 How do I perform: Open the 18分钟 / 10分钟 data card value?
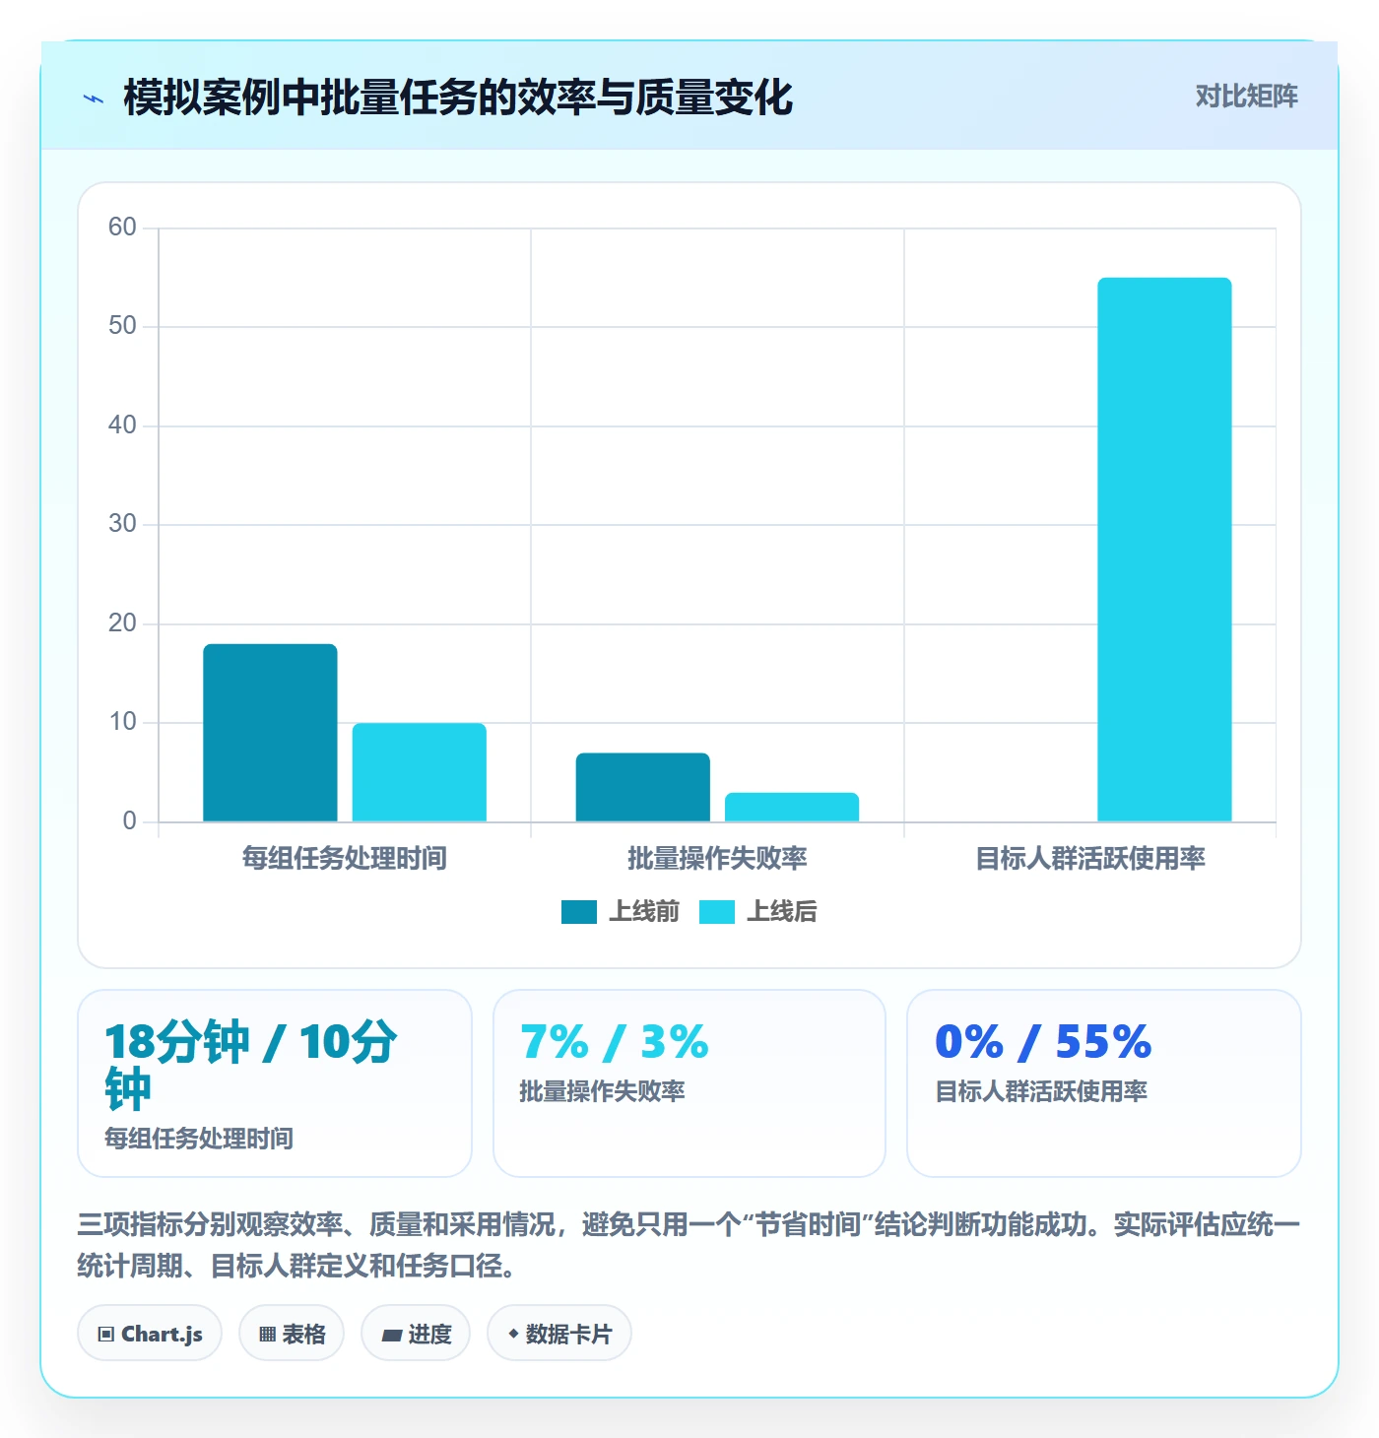(x=251, y=1066)
